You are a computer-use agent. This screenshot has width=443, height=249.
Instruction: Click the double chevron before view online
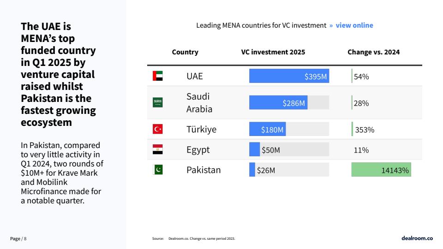point(331,25)
